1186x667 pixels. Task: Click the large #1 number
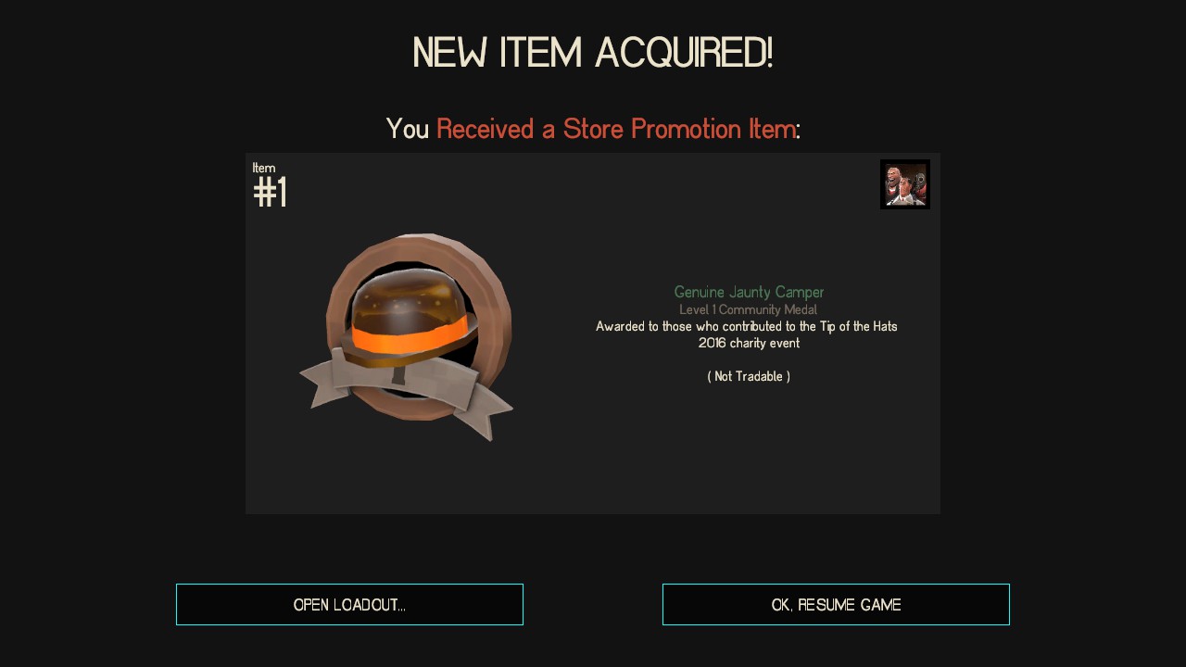pos(270,193)
